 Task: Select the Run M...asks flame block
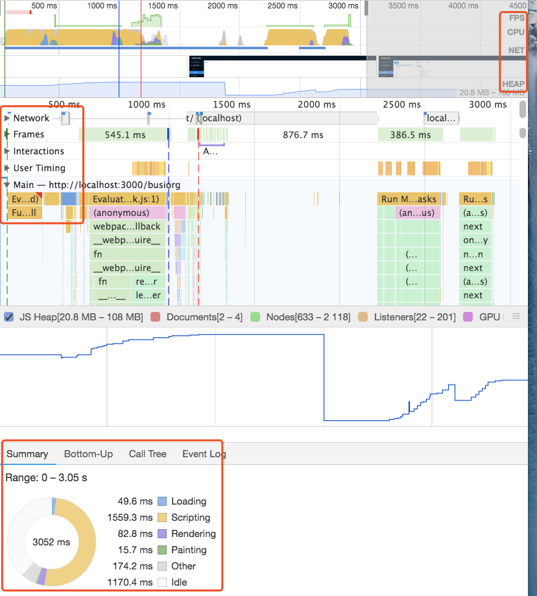coord(409,199)
